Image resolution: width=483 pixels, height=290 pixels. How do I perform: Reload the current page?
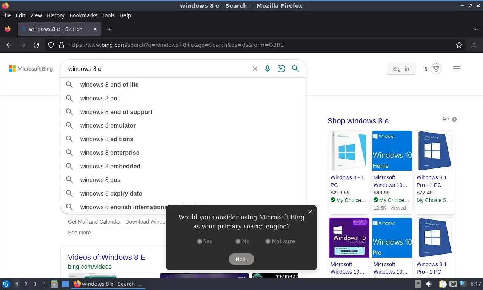[36, 45]
